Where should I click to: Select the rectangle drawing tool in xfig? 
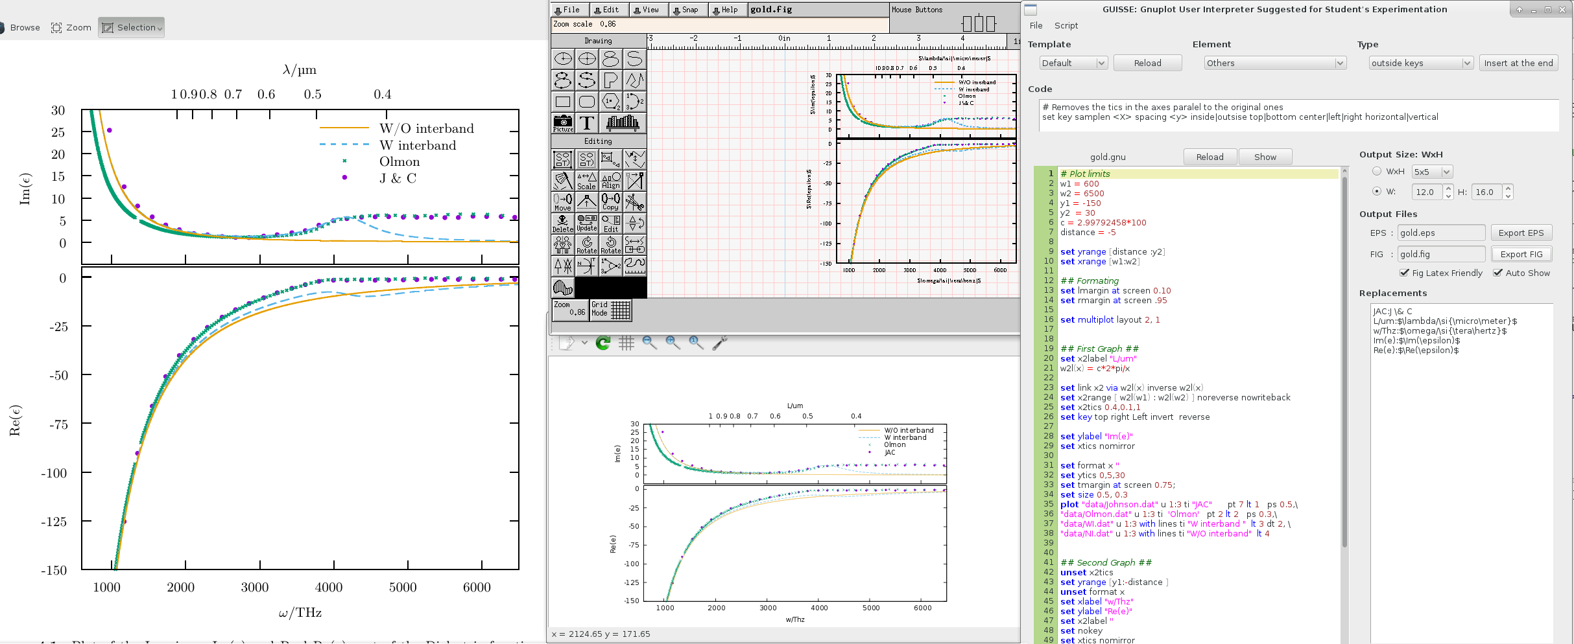(563, 101)
